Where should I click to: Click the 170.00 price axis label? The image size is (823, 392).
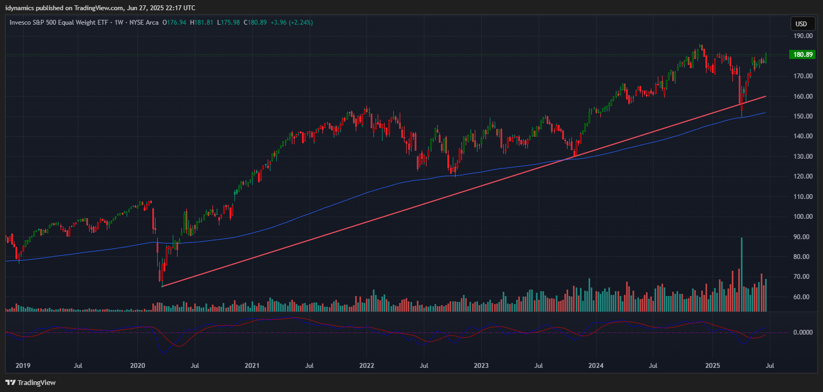803,76
